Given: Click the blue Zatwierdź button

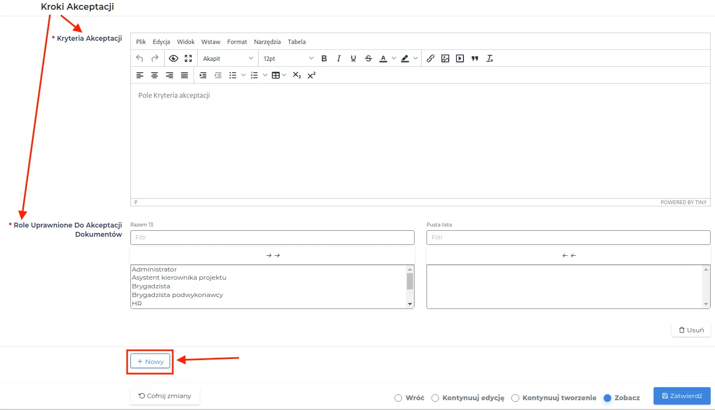Looking at the screenshot, I should tap(682, 396).
